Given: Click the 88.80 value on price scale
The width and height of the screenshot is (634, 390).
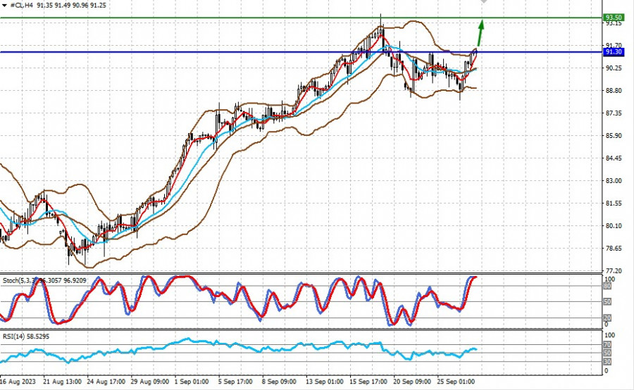Looking at the screenshot, I should pyautogui.click(x=614, y=91).
